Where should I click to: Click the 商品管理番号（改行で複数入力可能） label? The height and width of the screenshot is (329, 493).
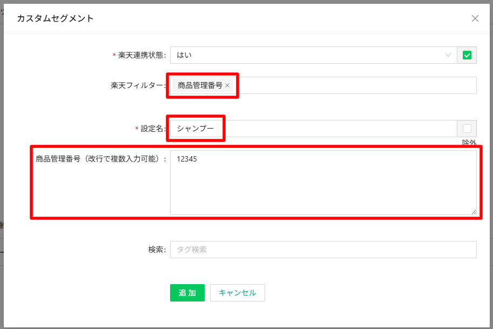[99, 159]
